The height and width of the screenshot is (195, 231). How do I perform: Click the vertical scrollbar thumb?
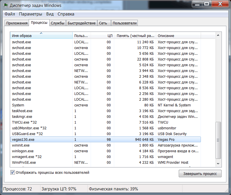click(218, 140)
